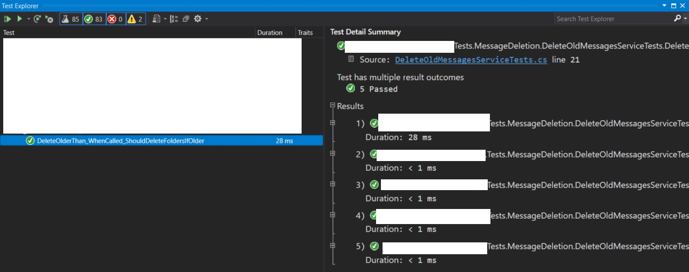Screen dimensions: 689x272
Task: Open the Run dropdown arrow
Action: pos(28,19)
